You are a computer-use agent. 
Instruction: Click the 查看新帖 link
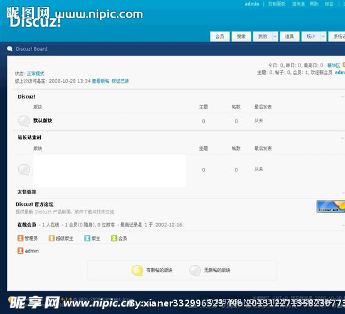click(101, 81)
